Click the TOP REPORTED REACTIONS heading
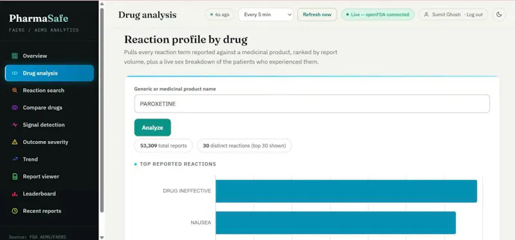 point(178,164)
